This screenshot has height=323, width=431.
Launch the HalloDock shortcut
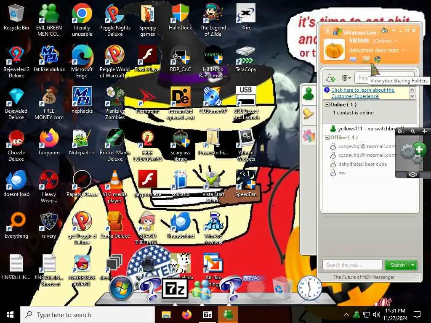point(180,18)
